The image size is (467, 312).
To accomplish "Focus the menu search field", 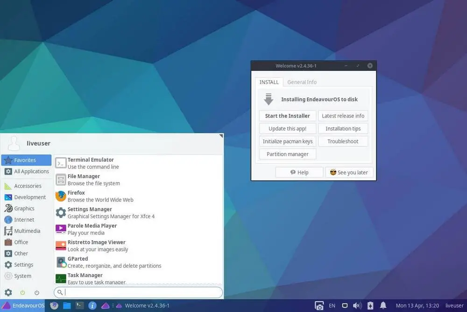I will (x=138, y=292).
